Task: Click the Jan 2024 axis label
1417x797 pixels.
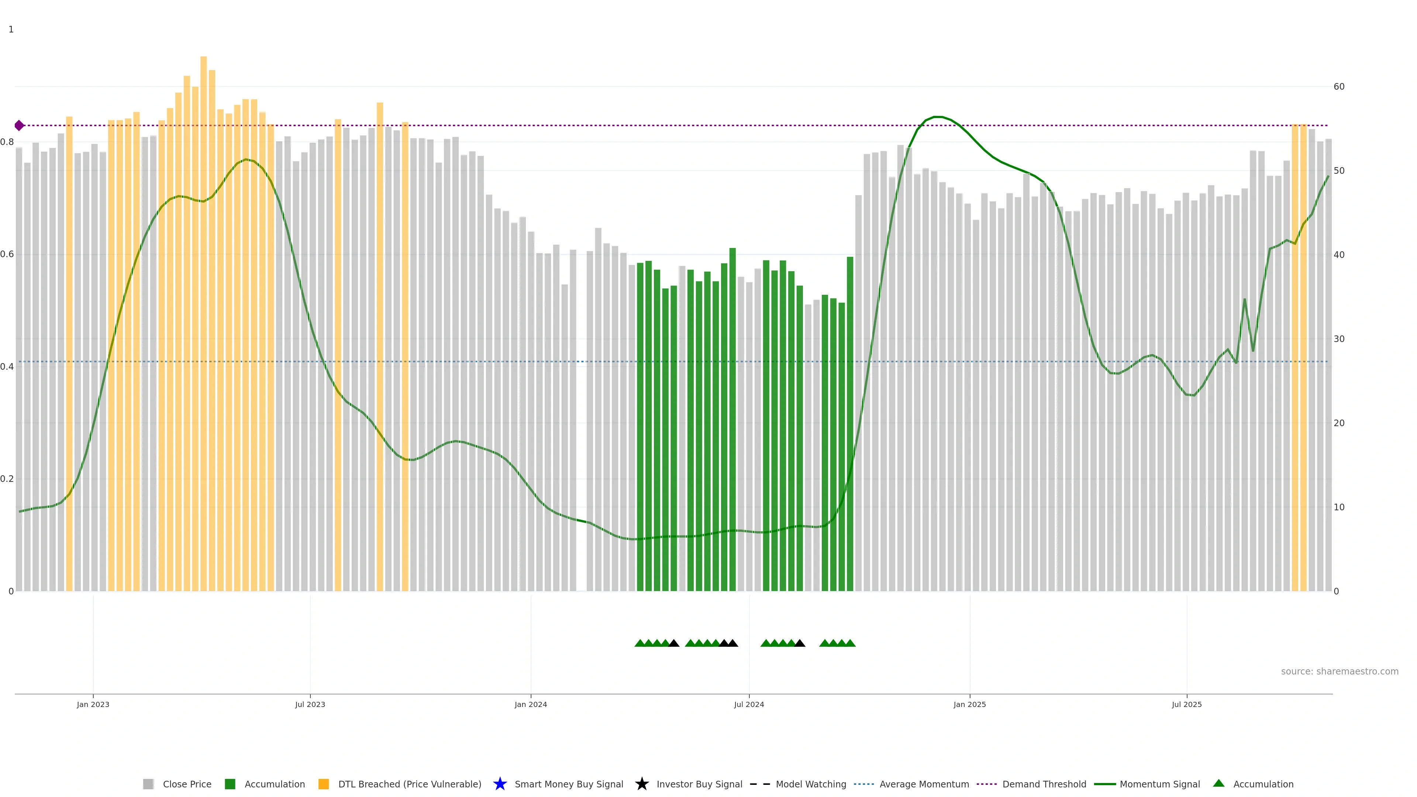Action: (530, 704)
